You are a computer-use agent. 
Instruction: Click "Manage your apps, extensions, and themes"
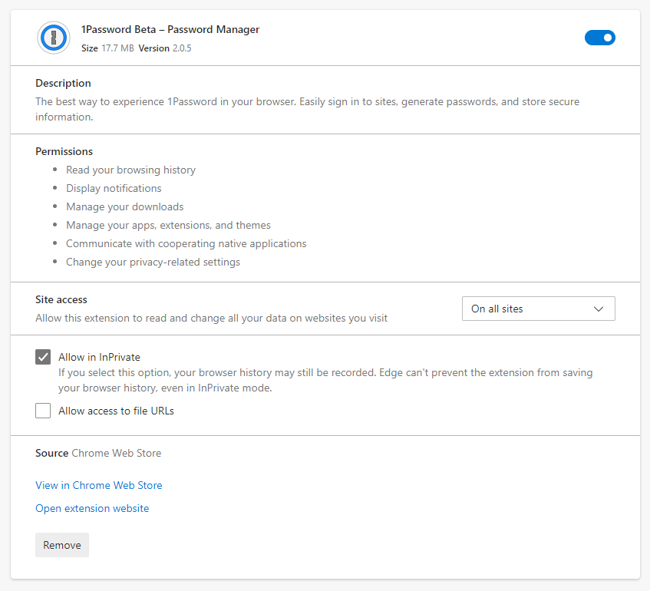point(168,225)
